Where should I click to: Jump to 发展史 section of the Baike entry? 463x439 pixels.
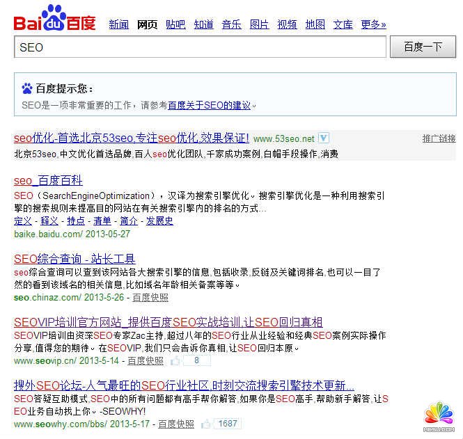(x=159, y=221)
